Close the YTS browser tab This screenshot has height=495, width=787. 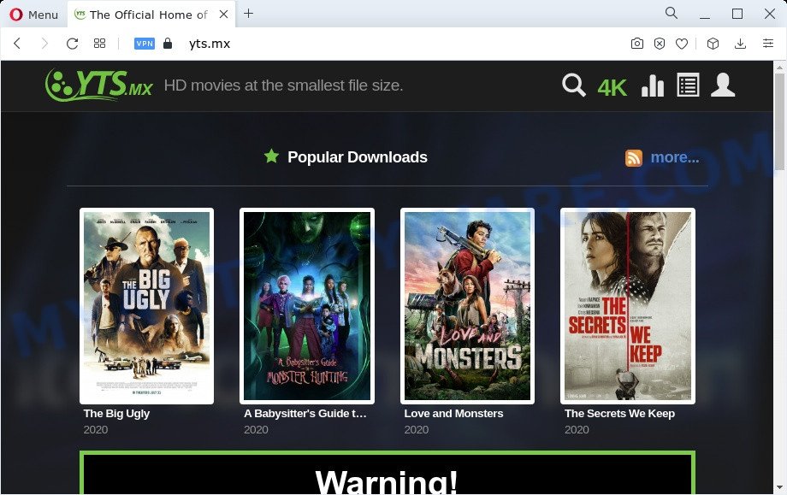[x=224, y=14]
